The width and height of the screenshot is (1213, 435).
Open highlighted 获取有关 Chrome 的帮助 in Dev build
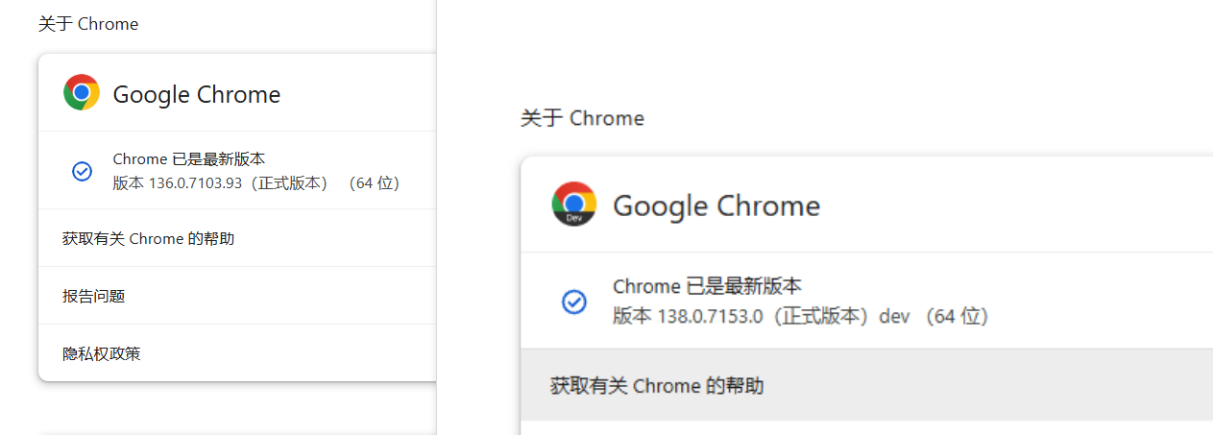click(657, 386)
